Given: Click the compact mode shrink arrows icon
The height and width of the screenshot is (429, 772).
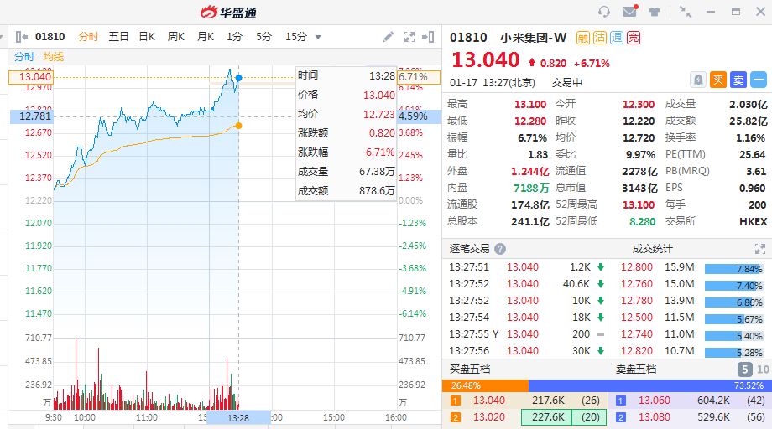Looking at the screenshot, I should tap(686, 12).
